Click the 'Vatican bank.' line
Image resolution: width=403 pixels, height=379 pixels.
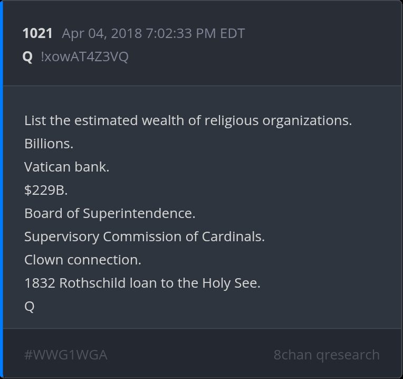(x=67, y=167)
